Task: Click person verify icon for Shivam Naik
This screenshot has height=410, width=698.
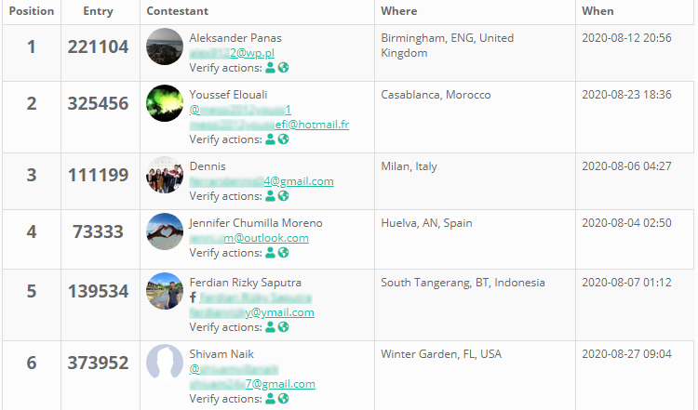Action: coord(271,399)
